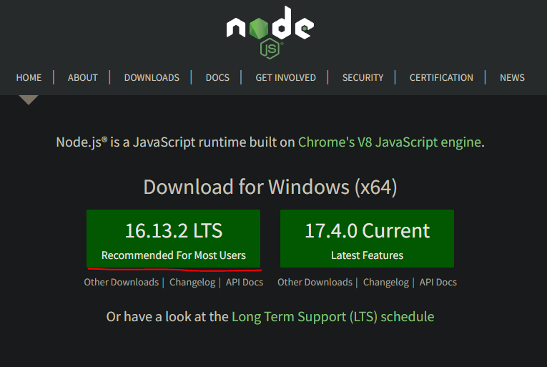Download the 16.13.2 LTS version
Screen dimensions: 547x367
click(x=173, y=238)
